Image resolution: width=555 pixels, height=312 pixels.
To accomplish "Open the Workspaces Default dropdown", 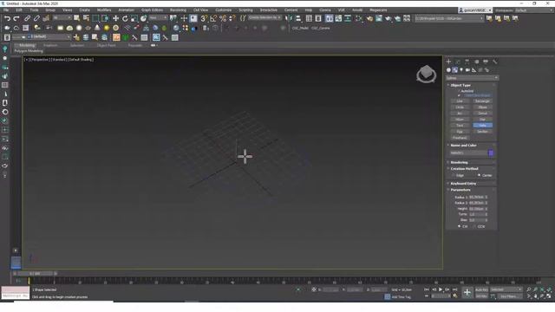I will pyautogui.click(x=534, y=10).
